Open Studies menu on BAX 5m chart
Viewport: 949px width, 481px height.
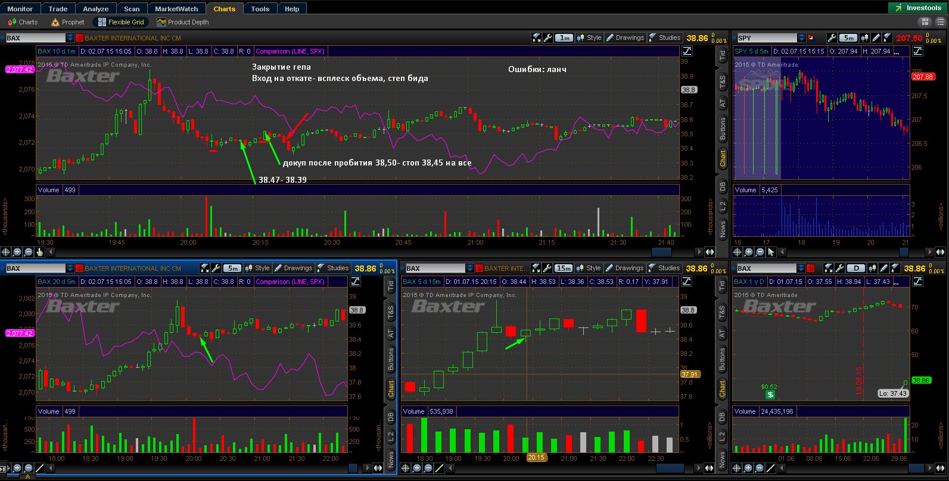[332, 268]
